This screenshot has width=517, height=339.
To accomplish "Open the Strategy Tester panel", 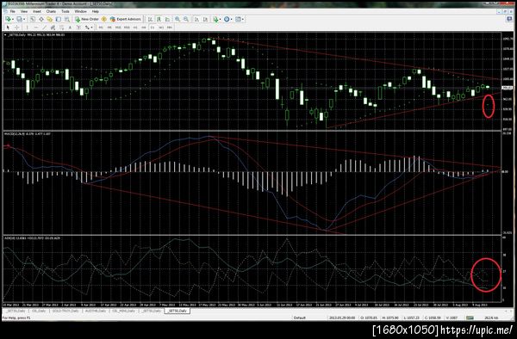I will (x=67, y=19).
